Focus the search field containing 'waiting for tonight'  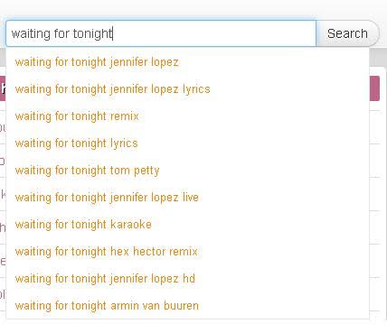[161, 33]
